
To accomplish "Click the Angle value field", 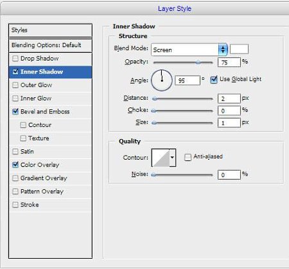I will [x=188, y=80].
